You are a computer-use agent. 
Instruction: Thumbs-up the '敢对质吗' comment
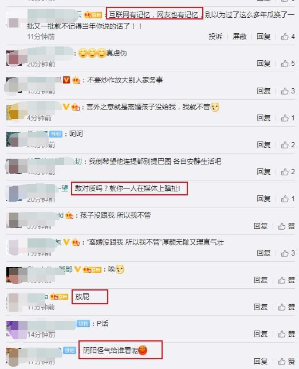coord(288,199)
